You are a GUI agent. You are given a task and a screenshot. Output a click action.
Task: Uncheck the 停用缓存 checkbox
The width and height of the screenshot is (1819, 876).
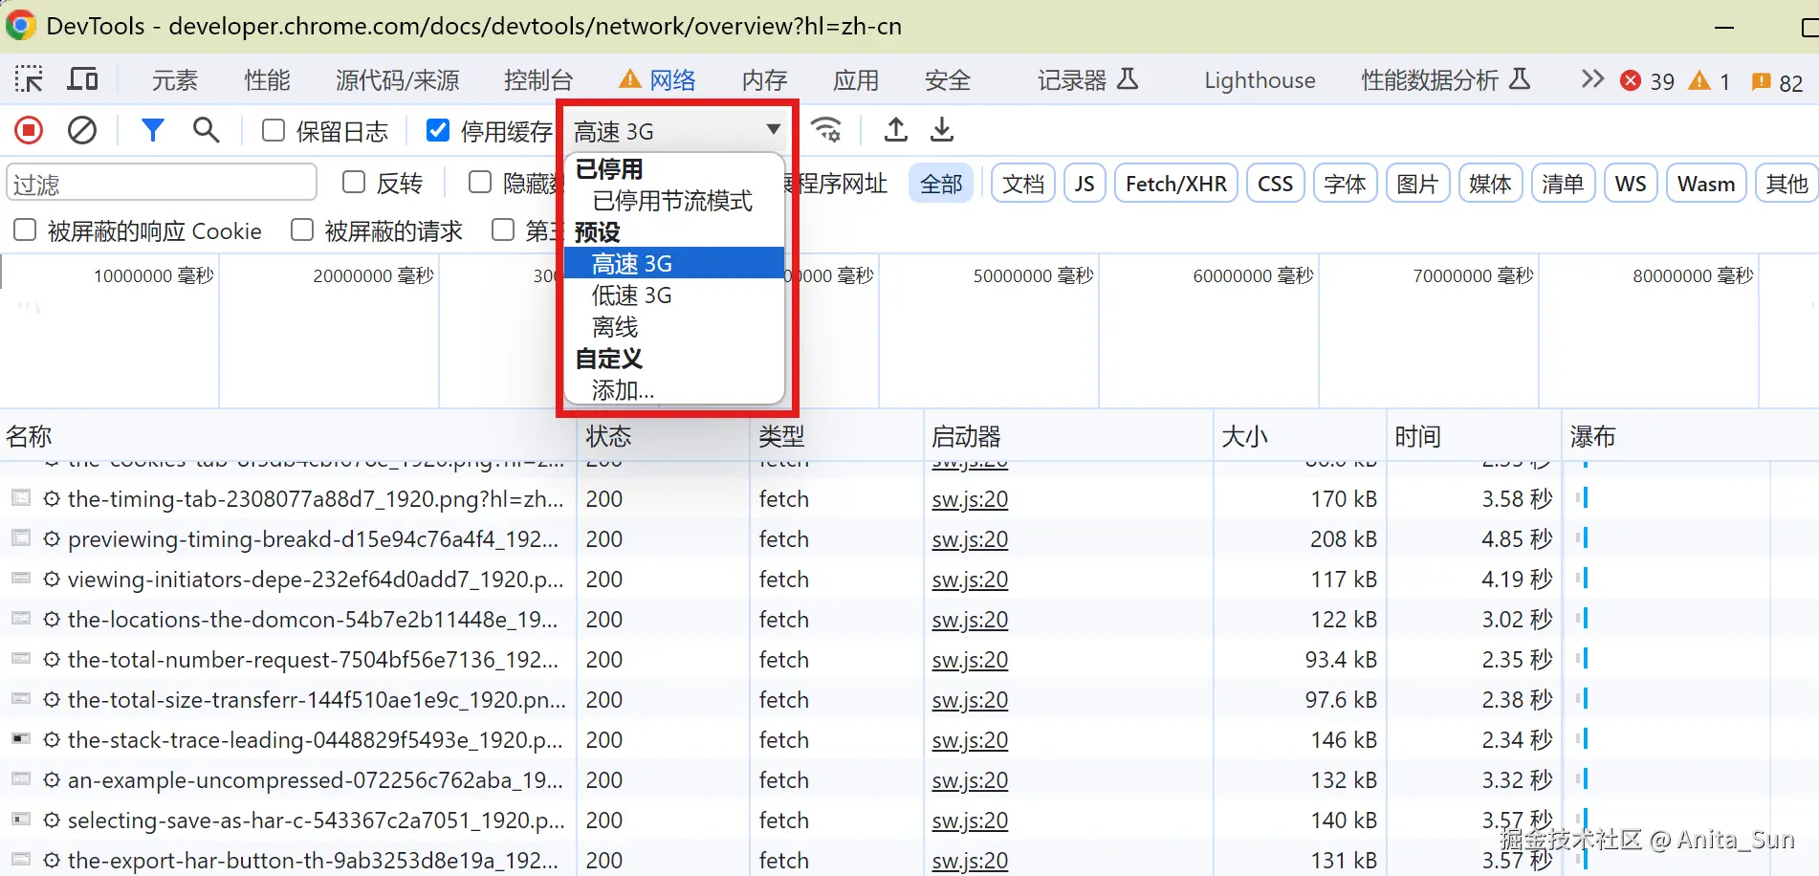click(438, 130)
